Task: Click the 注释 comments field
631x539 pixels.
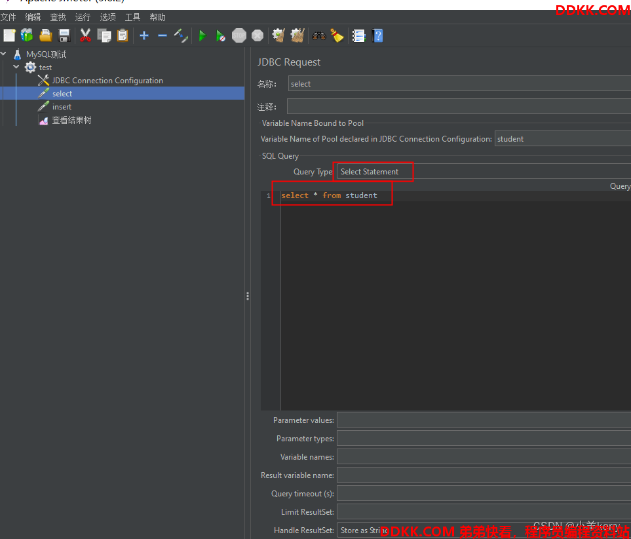Action: (459, 107)
